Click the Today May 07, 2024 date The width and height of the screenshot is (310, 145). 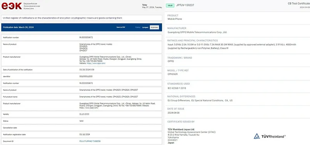152,6
